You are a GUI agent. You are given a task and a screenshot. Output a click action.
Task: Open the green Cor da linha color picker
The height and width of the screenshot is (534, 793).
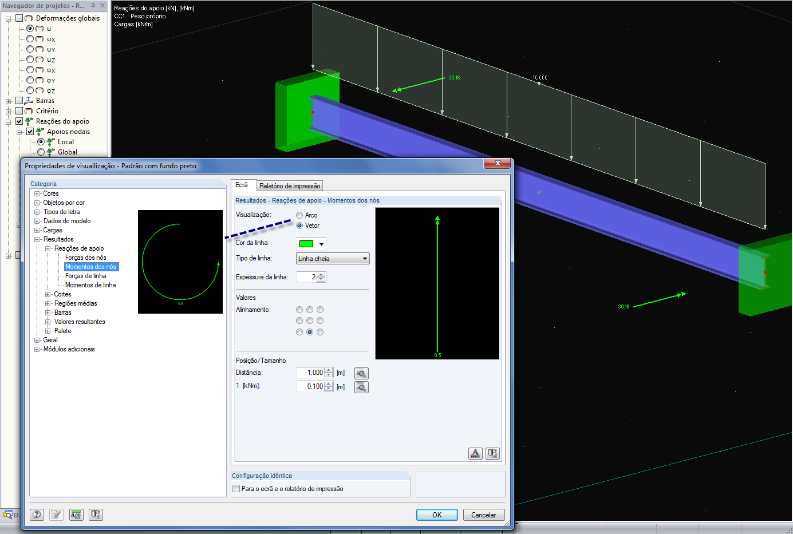(x=311, y=244)
